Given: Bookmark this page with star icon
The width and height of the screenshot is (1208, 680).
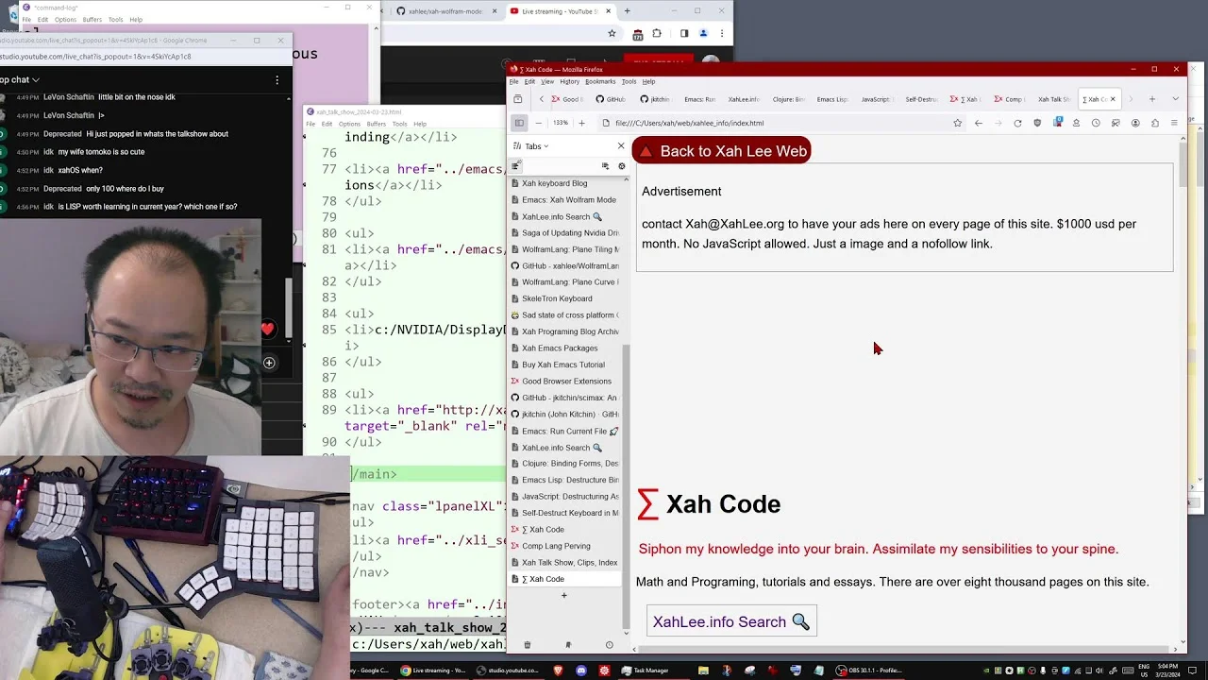Looking at the screenshot, I should pos(957,123).
